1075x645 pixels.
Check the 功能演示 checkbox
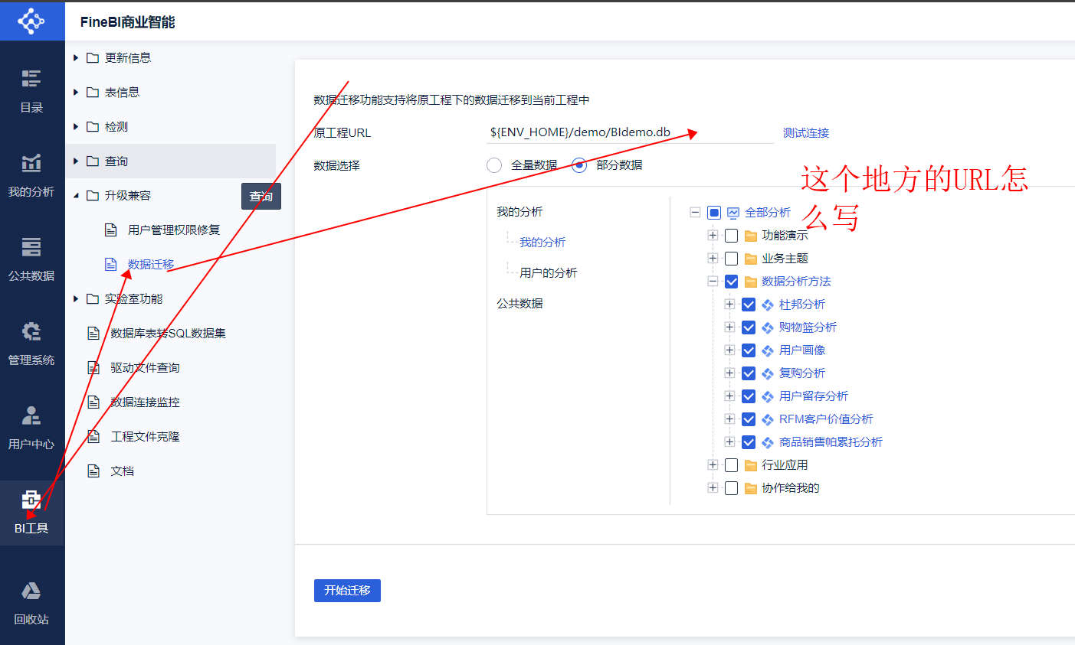731,236
